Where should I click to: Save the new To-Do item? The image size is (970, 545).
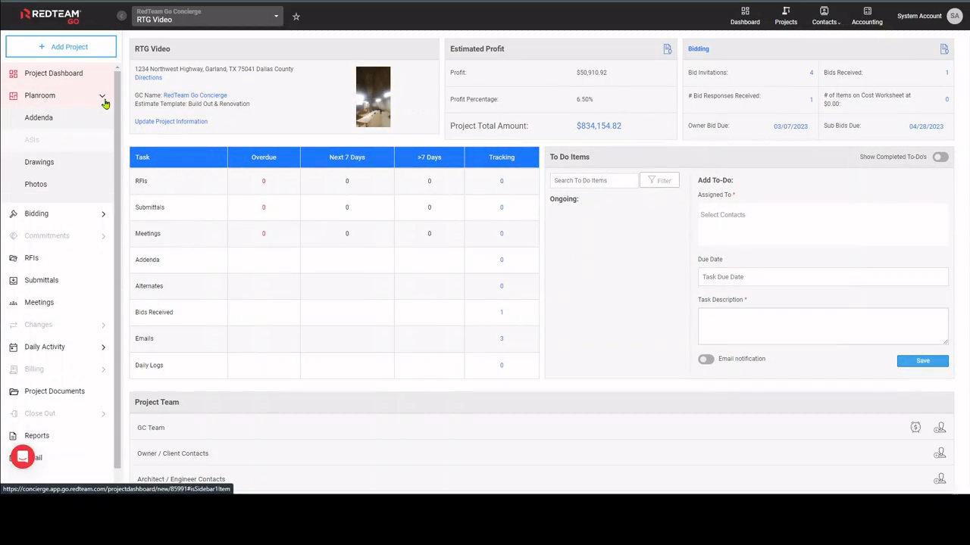[922, 360]
